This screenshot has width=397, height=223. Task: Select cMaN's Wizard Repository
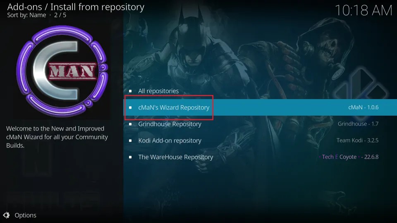(260, 107)
